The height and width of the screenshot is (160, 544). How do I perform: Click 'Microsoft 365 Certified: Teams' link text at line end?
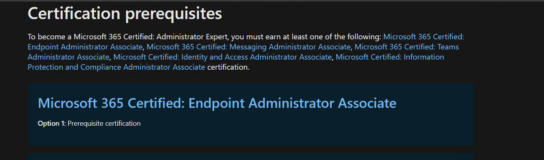click(407, 47)
